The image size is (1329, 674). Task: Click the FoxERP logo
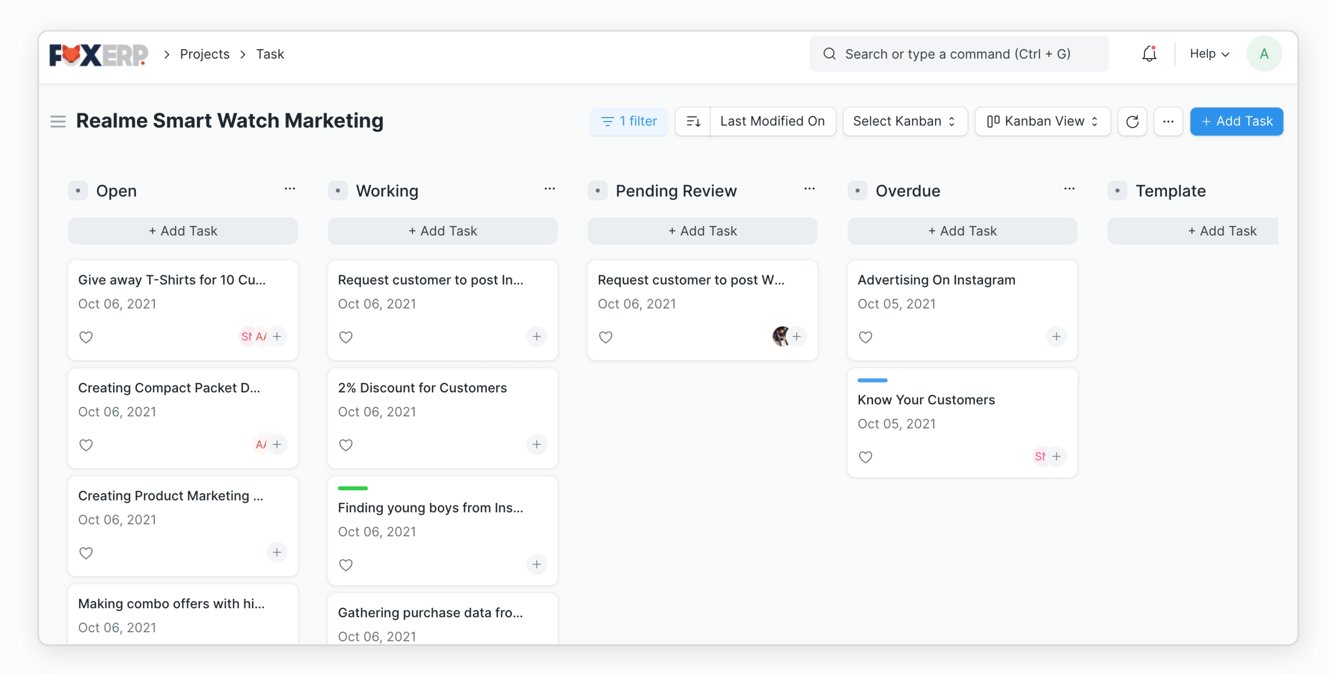coord(98,55)
